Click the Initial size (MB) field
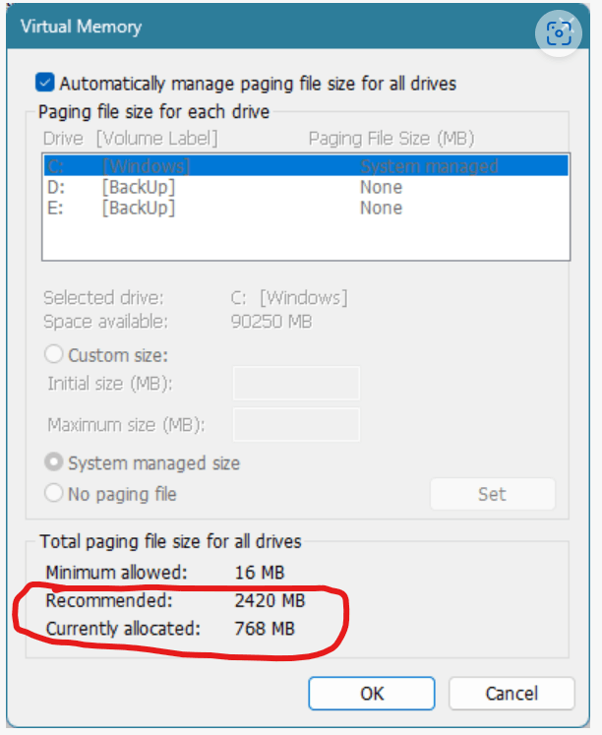 [296, 384]
